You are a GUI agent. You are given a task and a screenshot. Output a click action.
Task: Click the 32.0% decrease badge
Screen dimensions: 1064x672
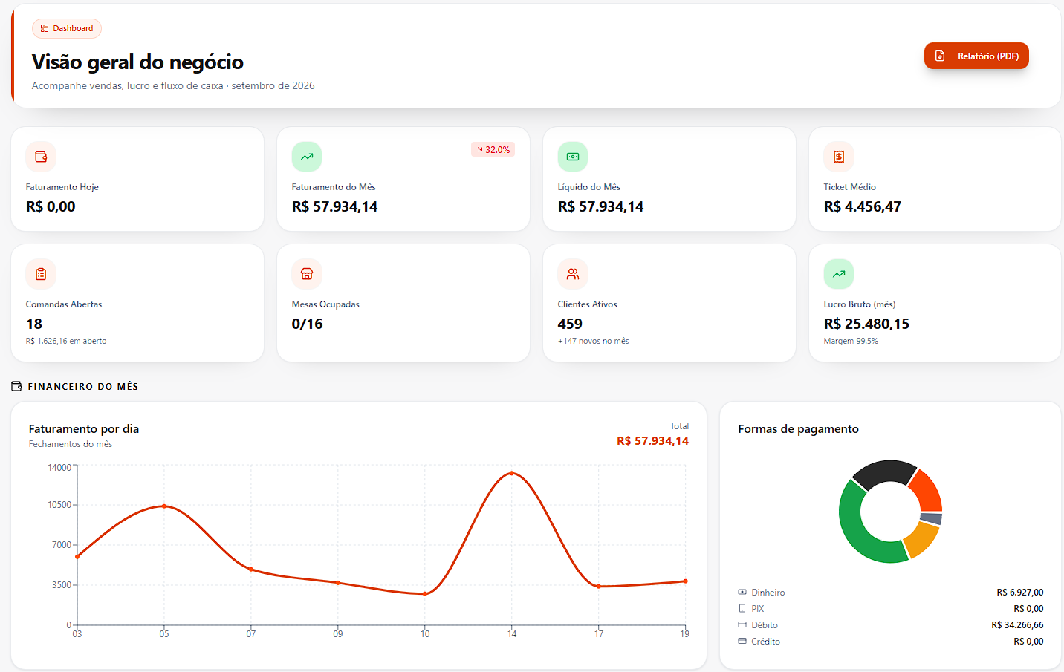click(493, 149)
